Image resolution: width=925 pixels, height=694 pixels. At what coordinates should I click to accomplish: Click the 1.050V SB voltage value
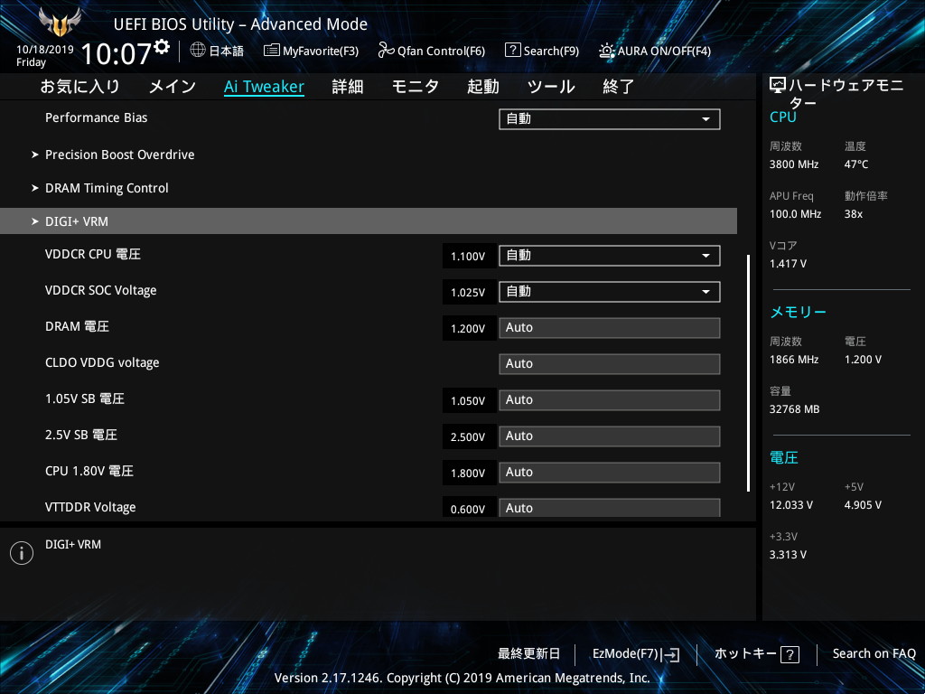(x=469, y=401)
